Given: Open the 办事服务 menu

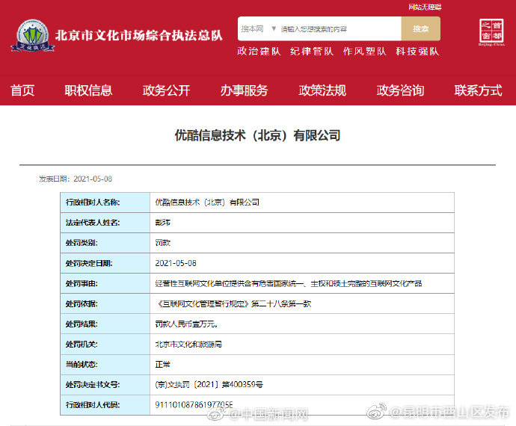Looking at the screenshot, I should pyautogui.click(x=245, y=90).
